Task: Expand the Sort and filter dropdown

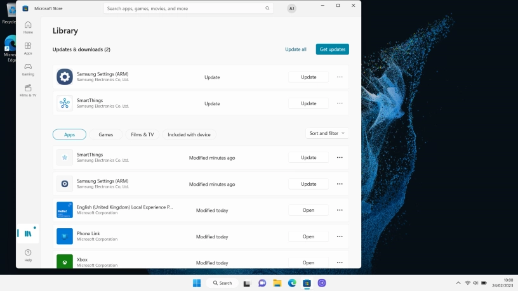Action: click(327, 133)
